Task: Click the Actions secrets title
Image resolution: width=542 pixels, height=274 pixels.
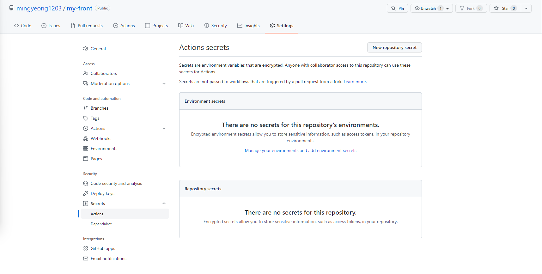Action: click(204, 47)
